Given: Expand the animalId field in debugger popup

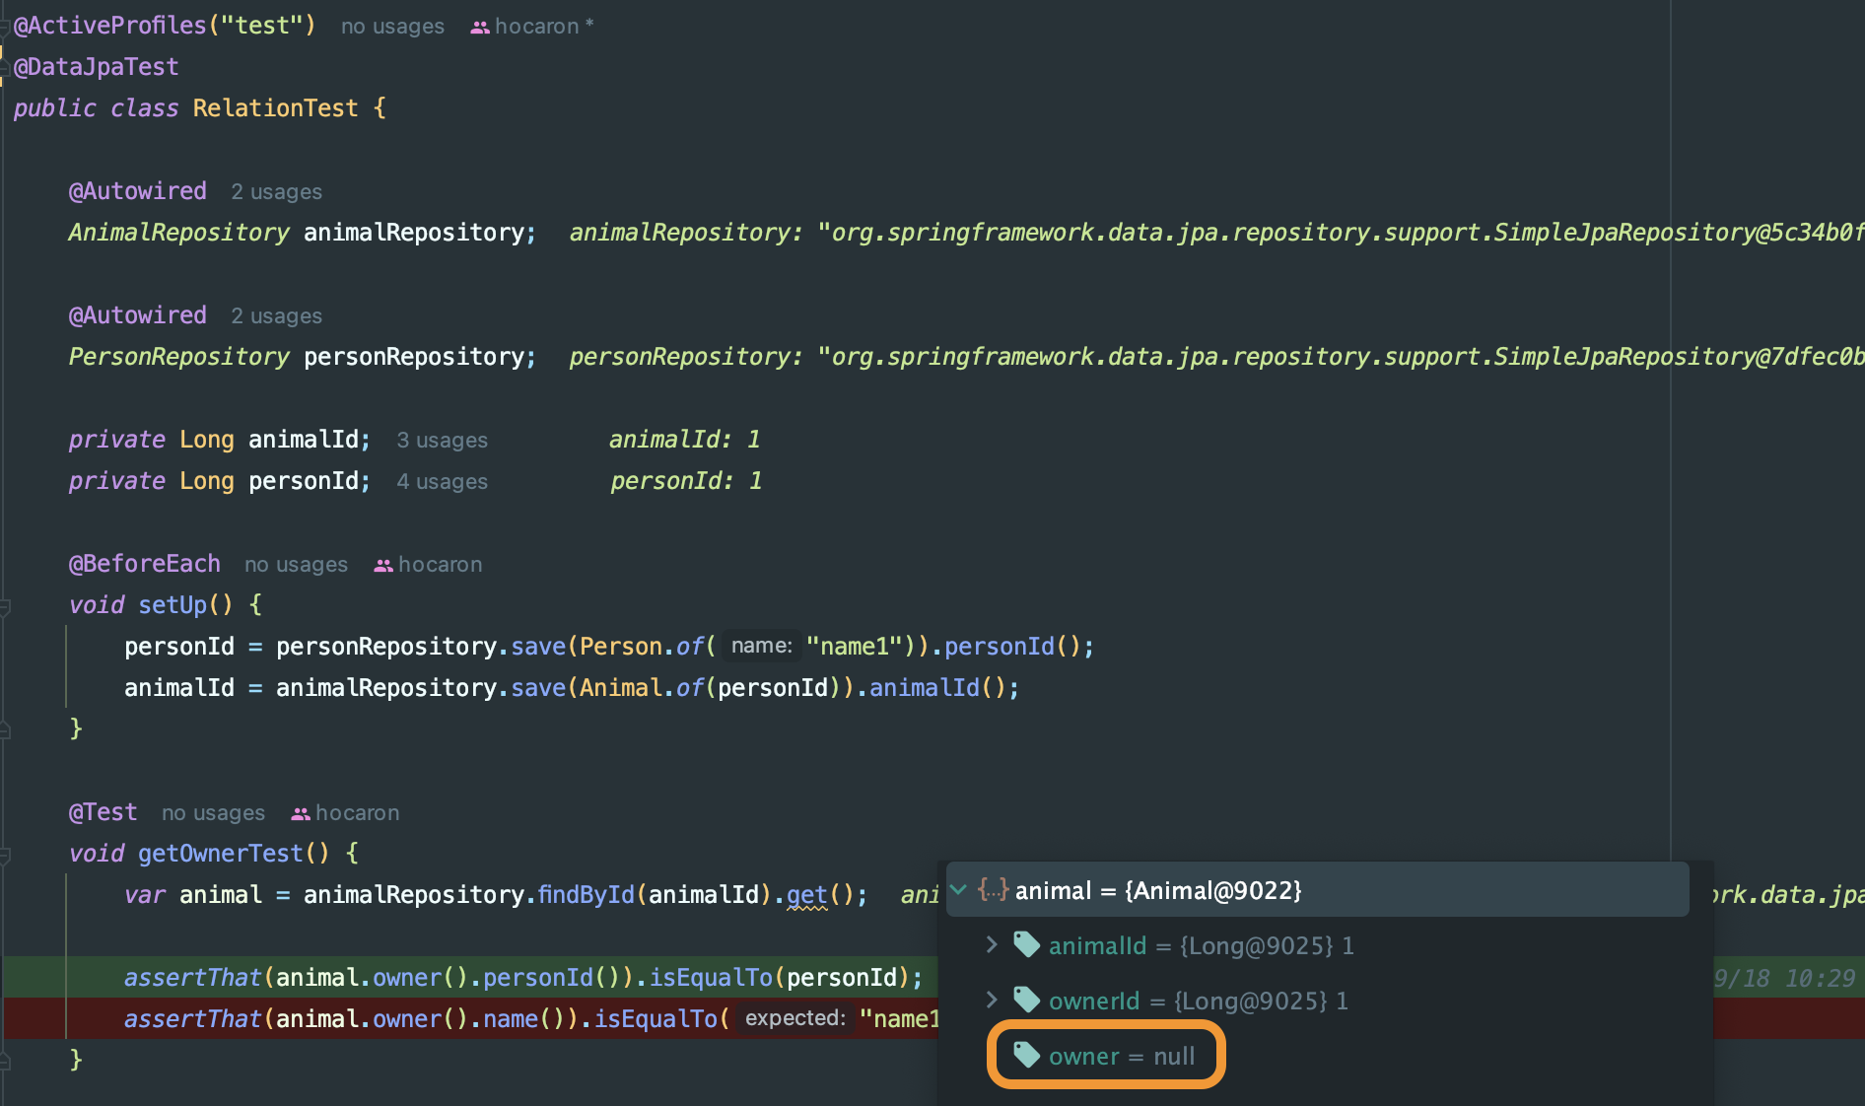Looking at the screenshot, I should 992,945.
